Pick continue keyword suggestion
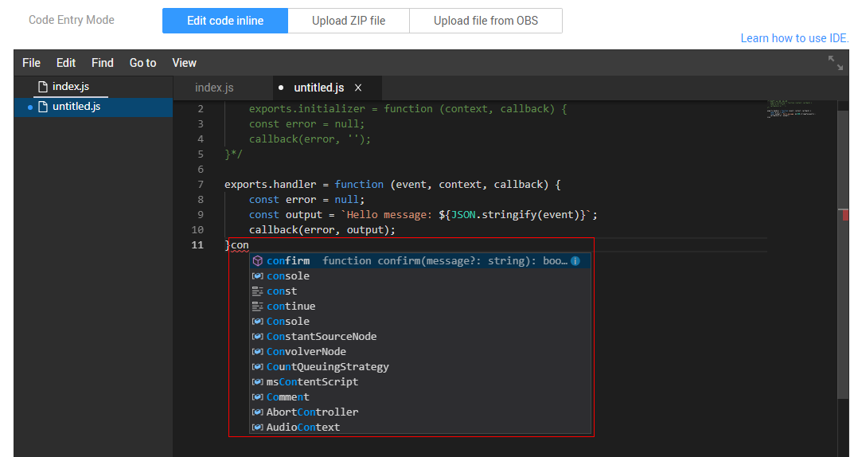 (420, 307)
